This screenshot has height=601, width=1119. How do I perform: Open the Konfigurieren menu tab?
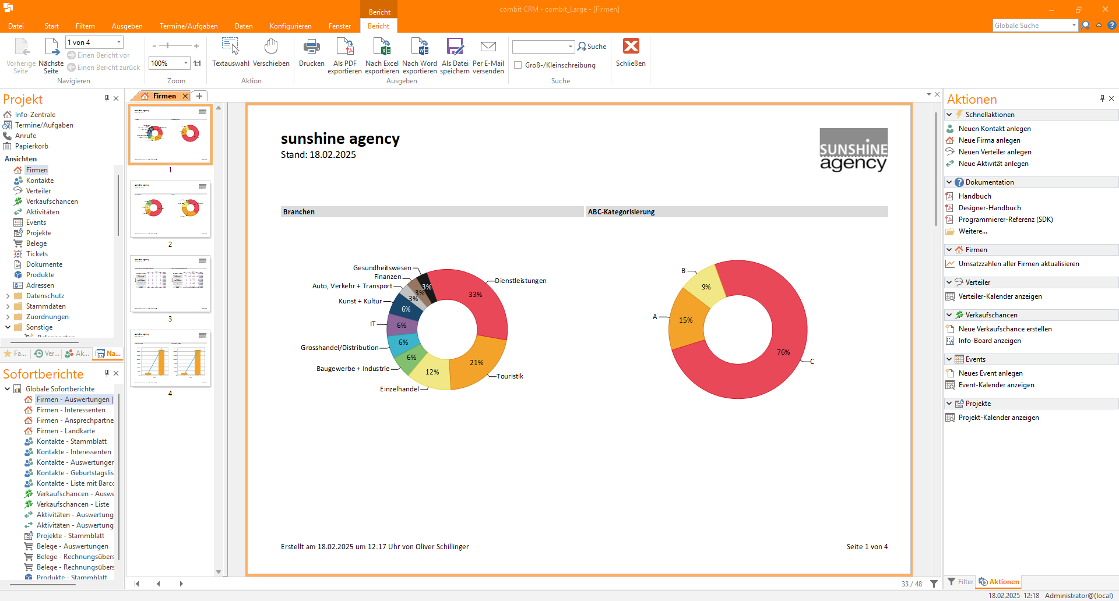[x=290, y=26]
